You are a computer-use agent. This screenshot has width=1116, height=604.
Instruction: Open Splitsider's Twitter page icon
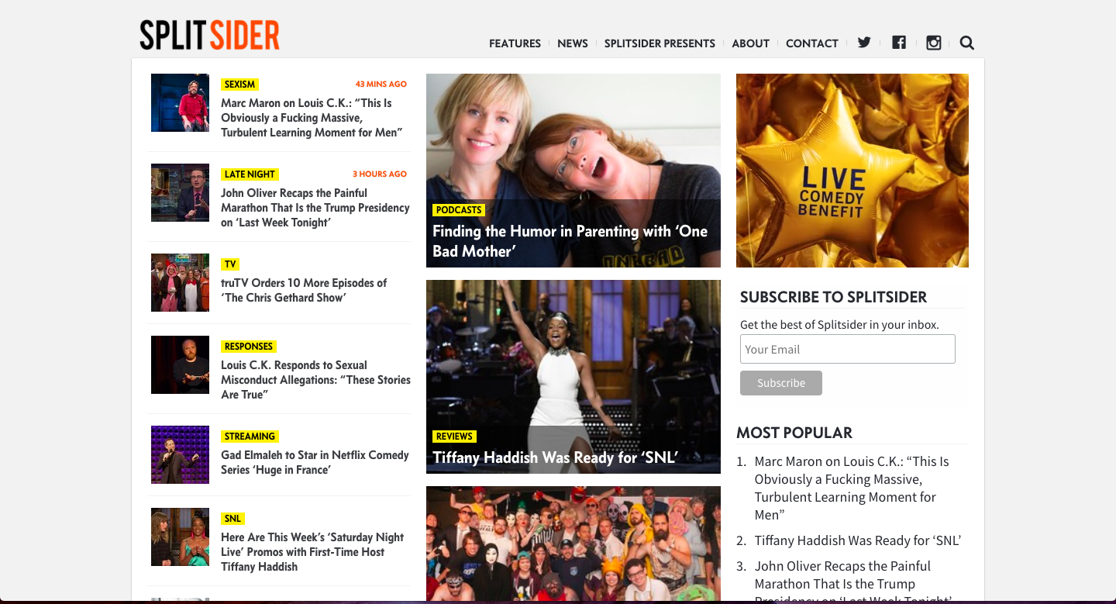pos(863,43)
